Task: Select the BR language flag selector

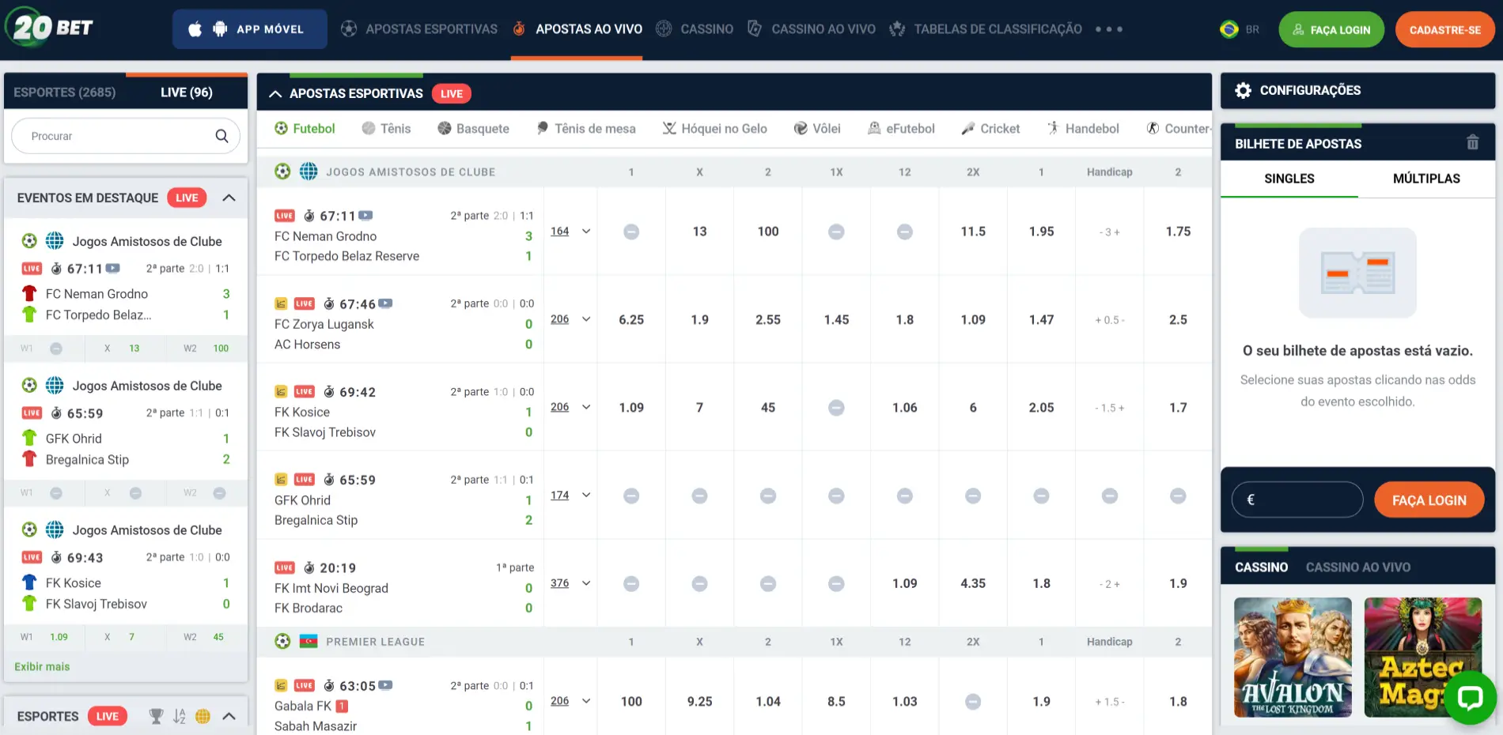Action: coord(1240,29)
